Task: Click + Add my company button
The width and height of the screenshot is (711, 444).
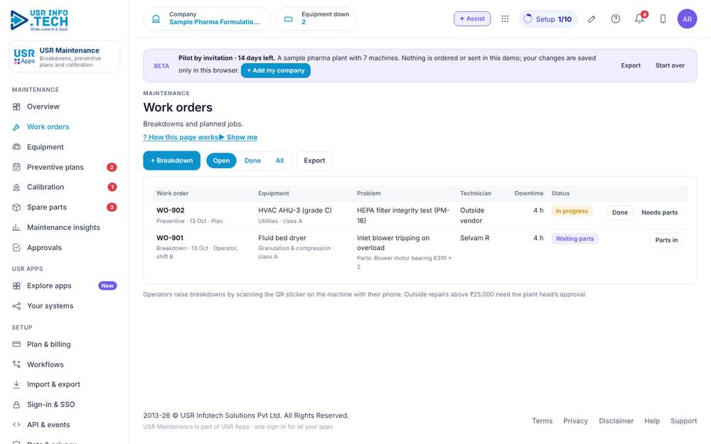Action: coord(276,70)
